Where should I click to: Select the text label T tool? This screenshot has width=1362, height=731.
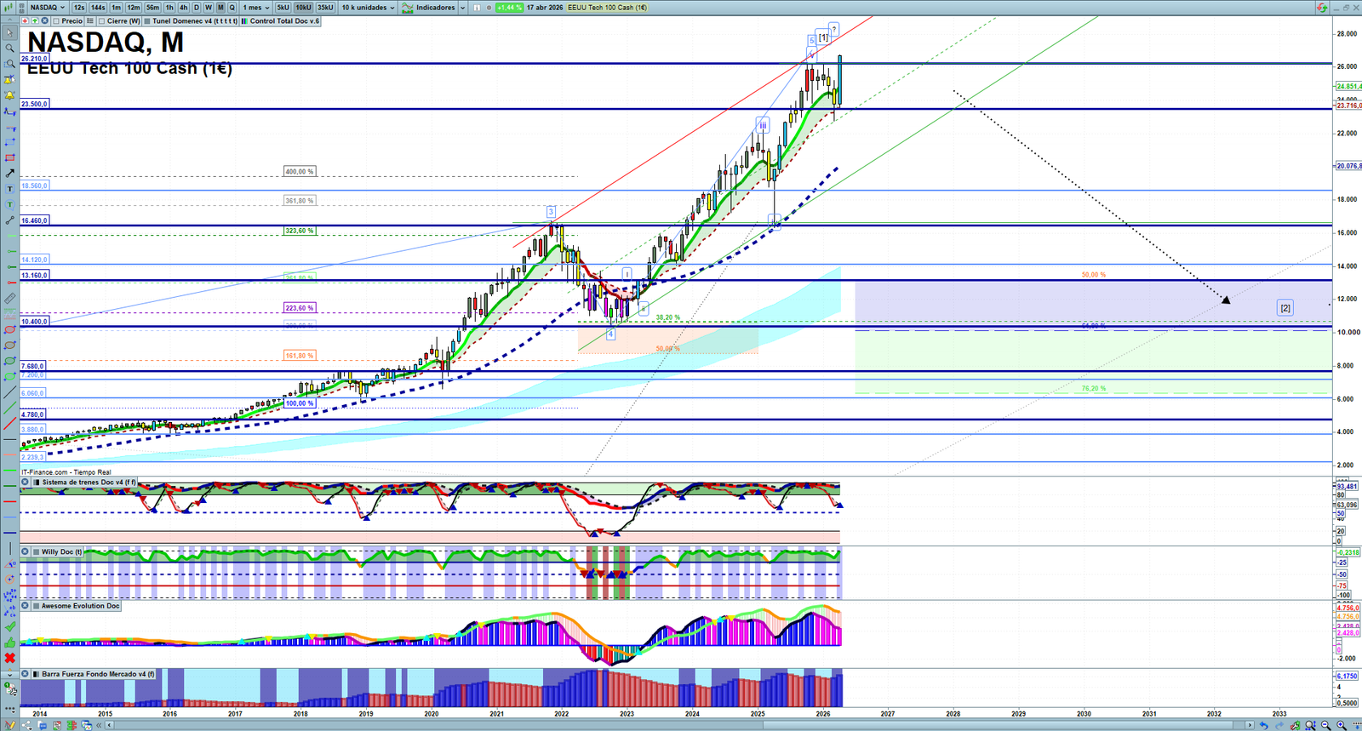pos(9,189)
